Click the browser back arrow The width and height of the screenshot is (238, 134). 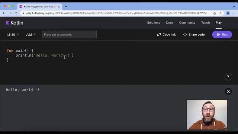pos(4,13)
